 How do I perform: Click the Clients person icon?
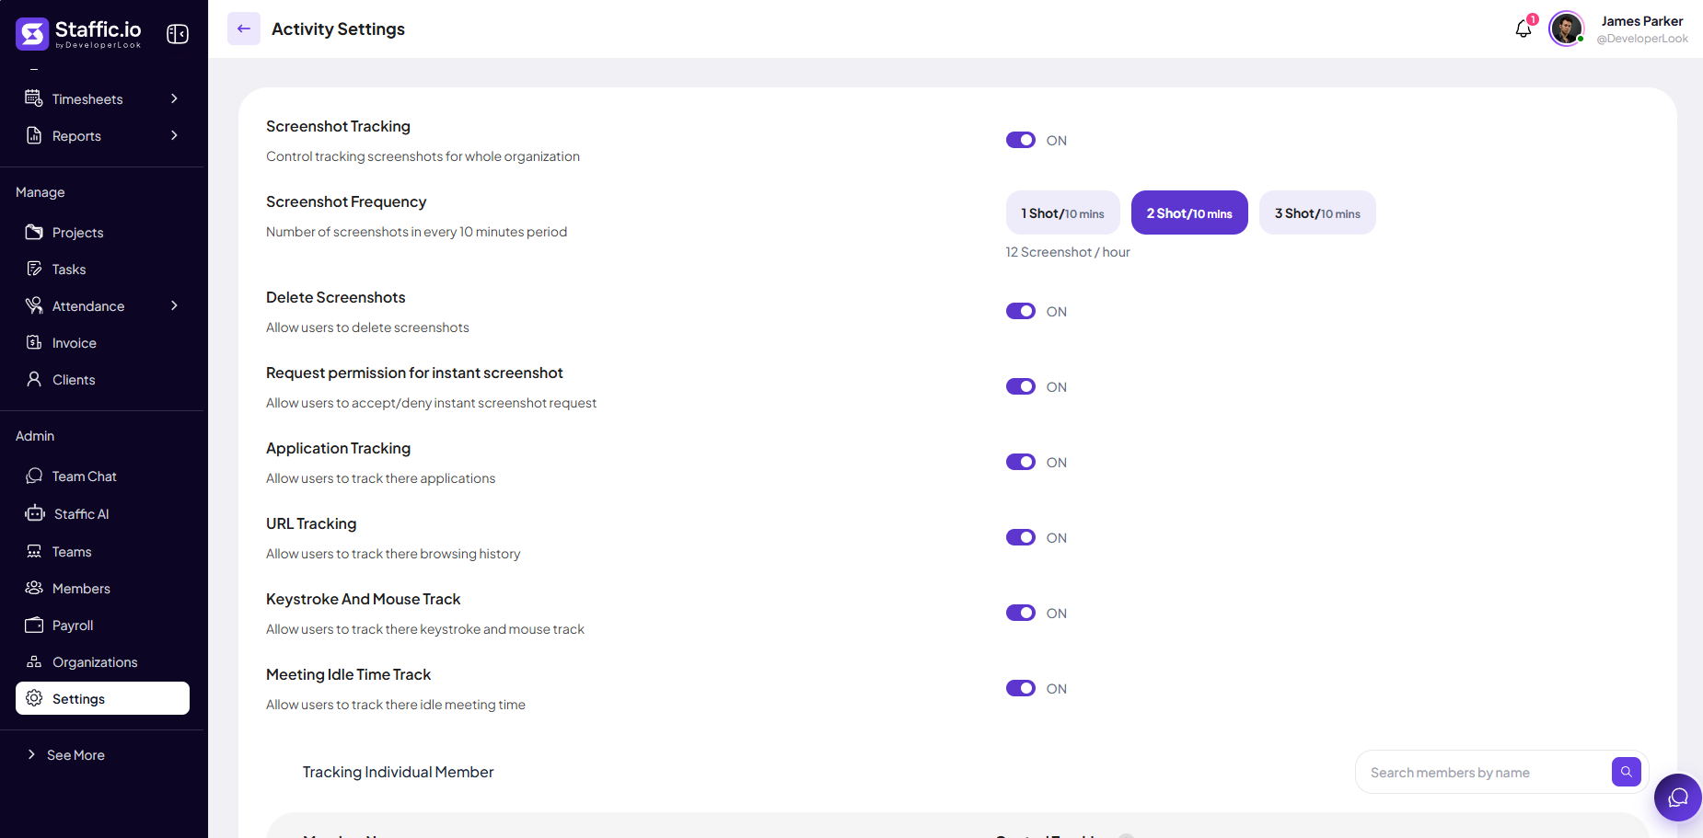tap(34, 379)
